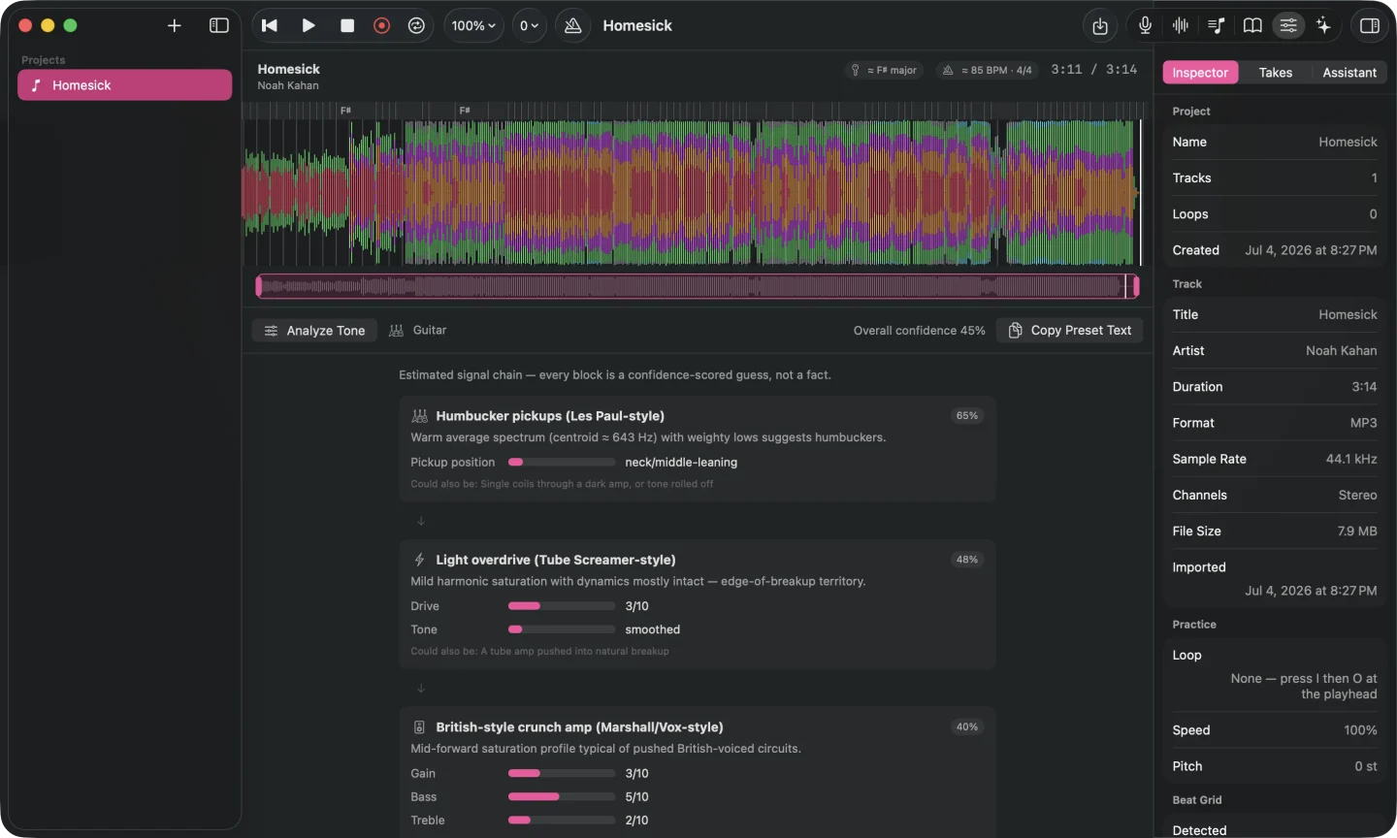Select the Homesick project in the sidebar
Viewport: 1397px width, 838px height.
[x=124, y=85]
